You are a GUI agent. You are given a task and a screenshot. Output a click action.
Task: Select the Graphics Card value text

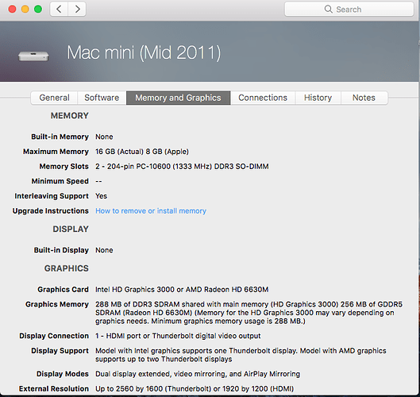click(x=182, y=290)
